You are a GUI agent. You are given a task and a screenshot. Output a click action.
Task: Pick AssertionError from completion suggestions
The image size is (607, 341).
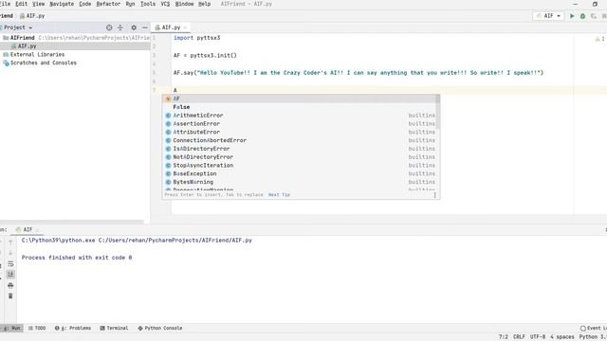point(299,124)
